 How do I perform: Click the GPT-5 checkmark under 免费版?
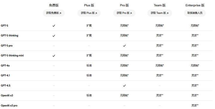[54, 26]
